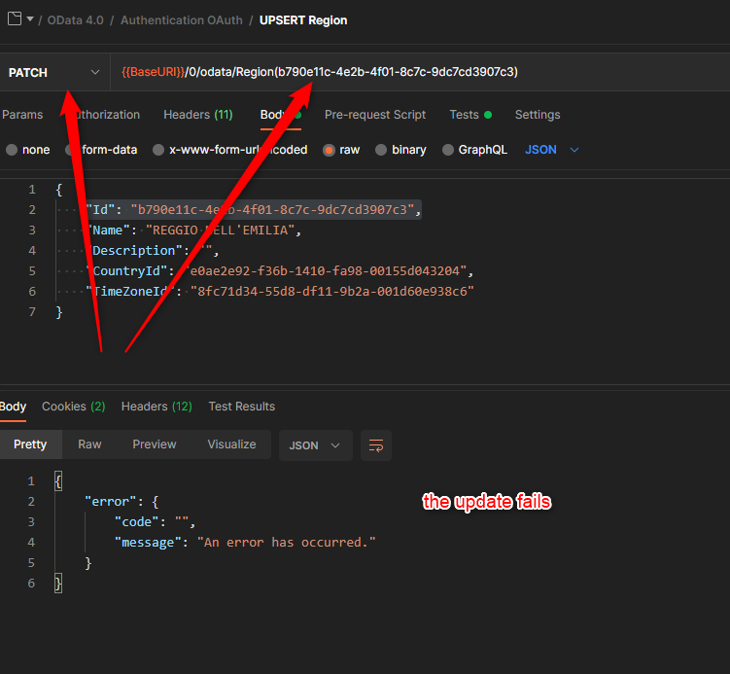The height and width of the screenshot is (674, 730).
Task: Open Authentication OAuth breadcrumb folder
Action: tap(182, 20)
